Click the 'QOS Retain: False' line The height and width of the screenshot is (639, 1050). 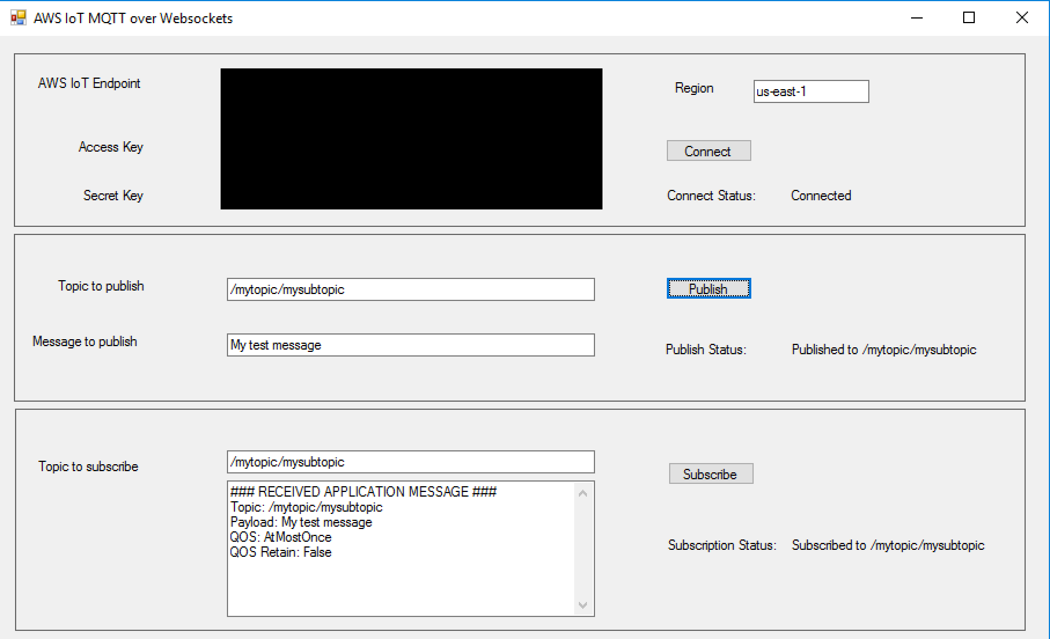point(280,552)
